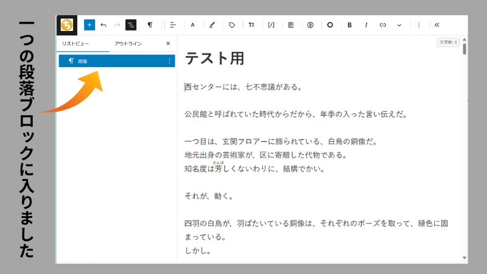Screen dimensions: 487x274
Task: Toggle italic formatting
Action: [366, 25]
